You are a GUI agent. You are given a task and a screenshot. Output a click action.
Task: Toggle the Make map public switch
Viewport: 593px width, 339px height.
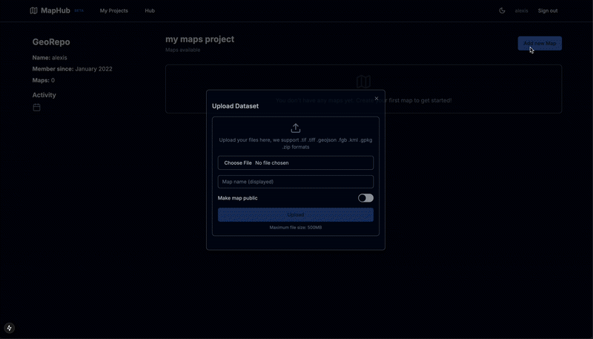coord(365,198)
